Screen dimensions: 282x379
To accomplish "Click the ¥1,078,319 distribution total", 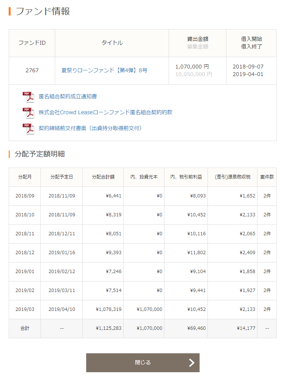I will point(108,309).
